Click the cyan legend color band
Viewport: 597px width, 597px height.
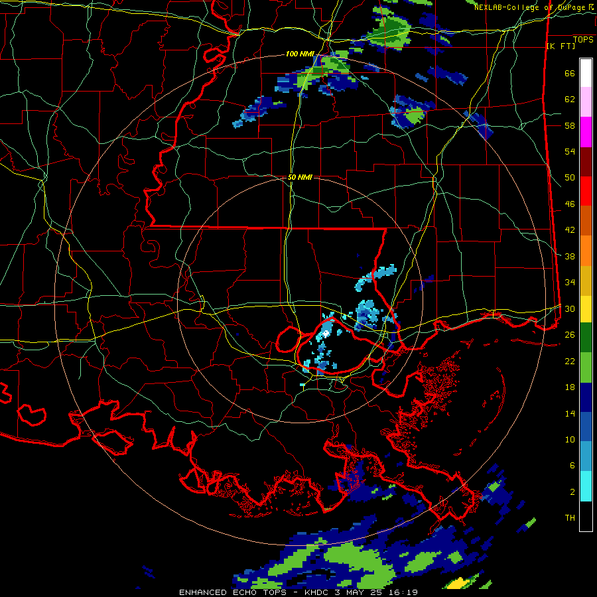click(586, 486)
